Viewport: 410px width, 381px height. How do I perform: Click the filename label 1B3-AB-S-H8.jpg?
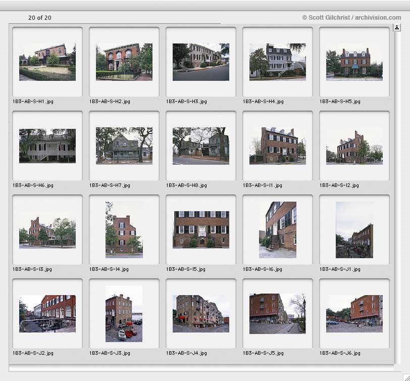coord(186,185)
